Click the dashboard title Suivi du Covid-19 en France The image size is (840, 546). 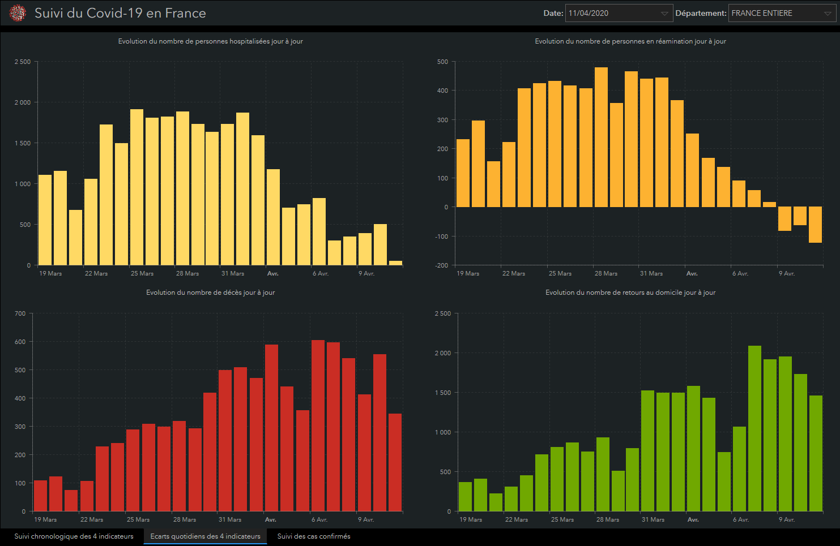click(120, 13)
